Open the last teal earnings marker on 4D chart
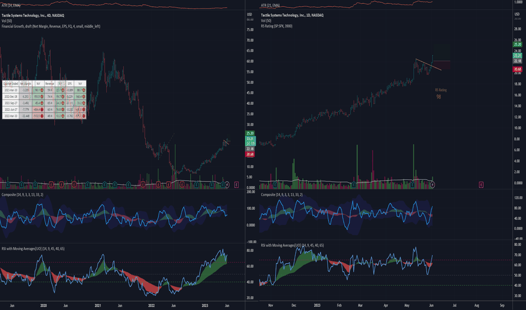Viewport: 526px width, 310px height. 223,185
